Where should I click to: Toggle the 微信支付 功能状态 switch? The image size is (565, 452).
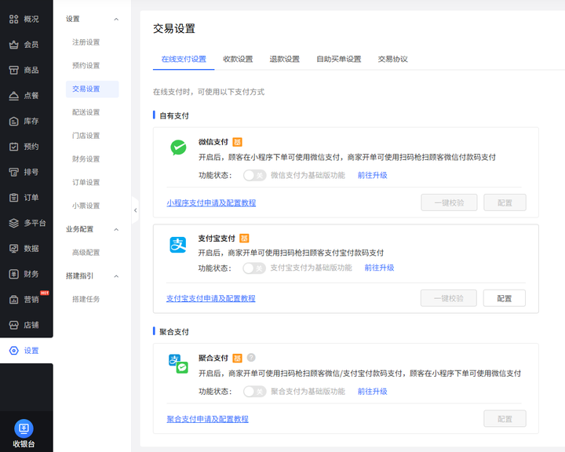click(x=254, y=176)
